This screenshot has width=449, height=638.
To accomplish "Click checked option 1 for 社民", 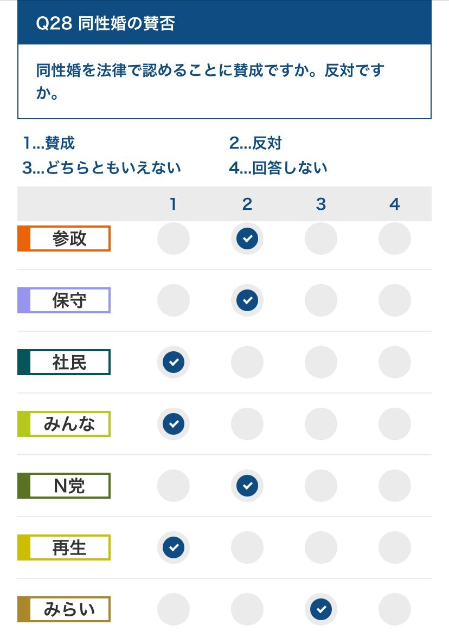I will click(x=174, y=362).
